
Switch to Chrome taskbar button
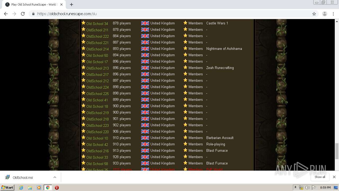[48, 188]
